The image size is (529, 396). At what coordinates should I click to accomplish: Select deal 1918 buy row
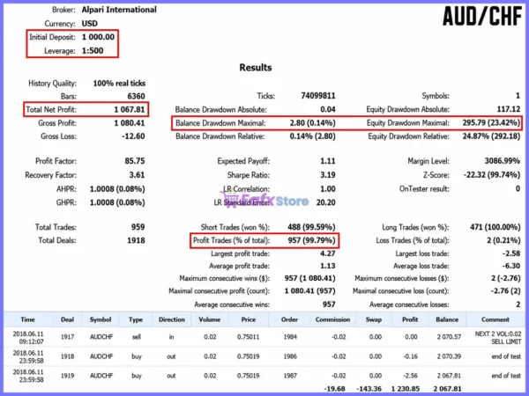[x=264, y=356]
